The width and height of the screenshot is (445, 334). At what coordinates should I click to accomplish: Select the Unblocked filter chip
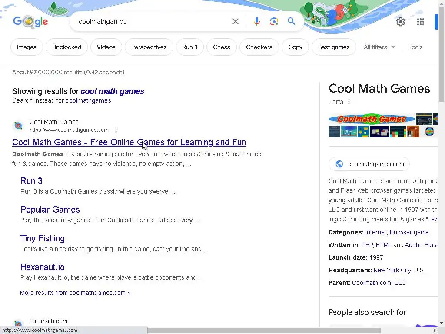(x=66, y=47)
